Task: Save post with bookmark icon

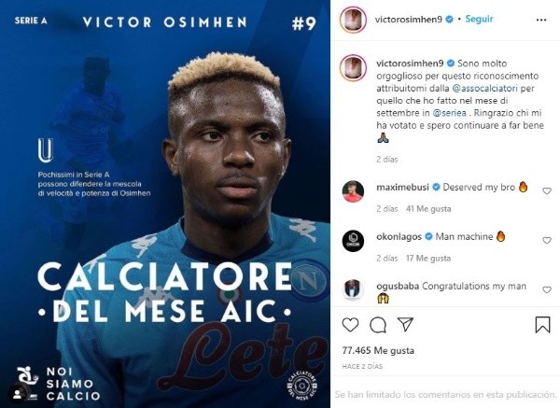Action: pyautogui.click(x=542, y=325)
